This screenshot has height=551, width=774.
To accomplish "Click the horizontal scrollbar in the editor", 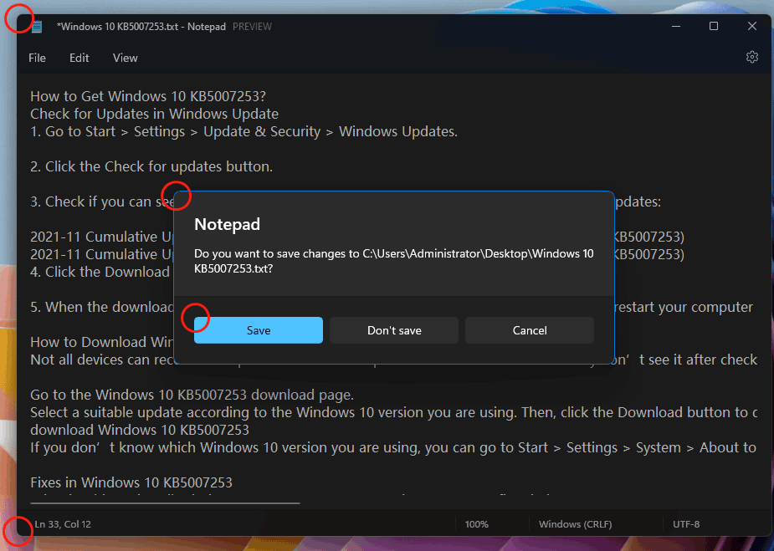I will coord(165,503).
